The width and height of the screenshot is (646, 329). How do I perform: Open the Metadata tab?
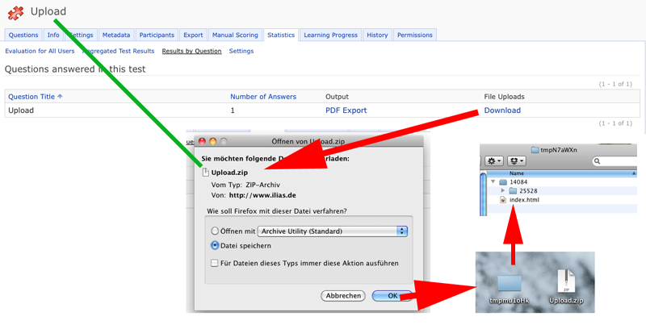[x=116, y=35]
